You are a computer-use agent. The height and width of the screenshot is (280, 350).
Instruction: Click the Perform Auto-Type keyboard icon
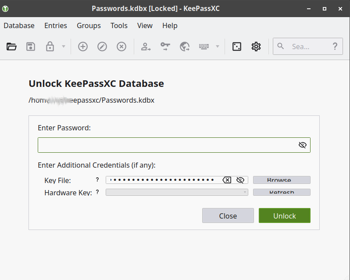204,47
